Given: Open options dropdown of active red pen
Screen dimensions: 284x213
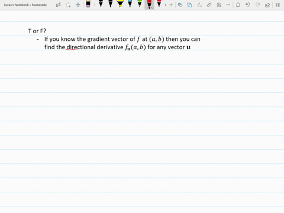Looking at the screenshot, I should coord(152,8).
